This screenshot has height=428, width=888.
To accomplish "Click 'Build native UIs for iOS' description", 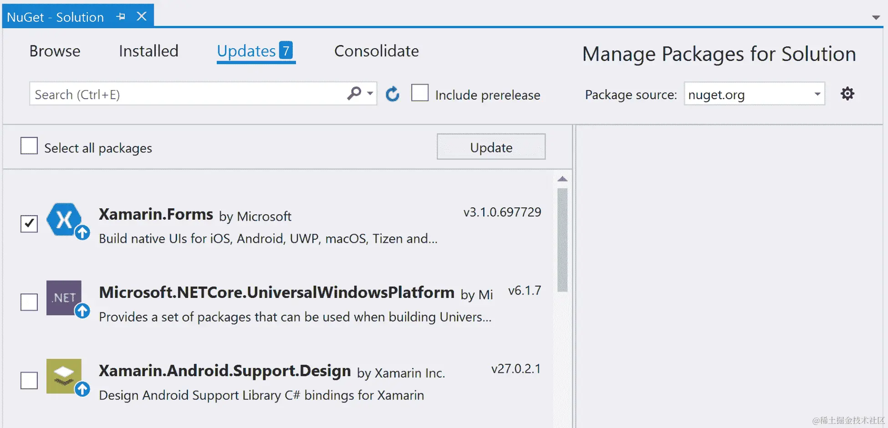I will (x=268, y=238).
